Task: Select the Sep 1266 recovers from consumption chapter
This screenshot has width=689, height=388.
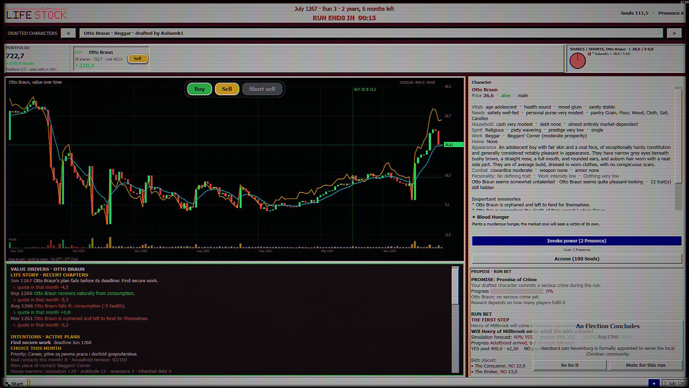Action: click(73, 294)
